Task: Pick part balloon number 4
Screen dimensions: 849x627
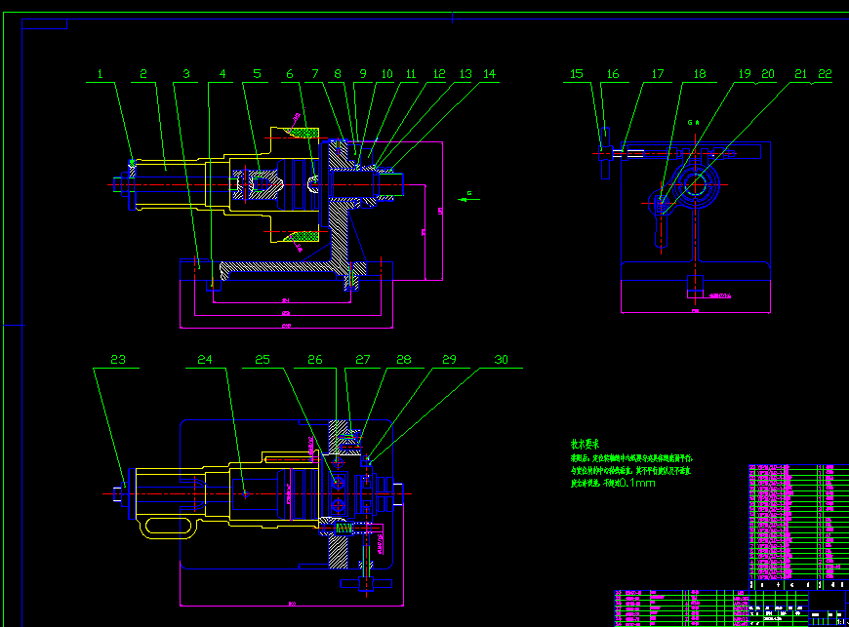Action: [222, 74]
